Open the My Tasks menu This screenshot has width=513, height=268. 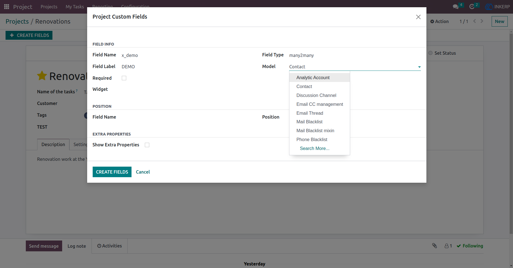(x=75, y=7)
